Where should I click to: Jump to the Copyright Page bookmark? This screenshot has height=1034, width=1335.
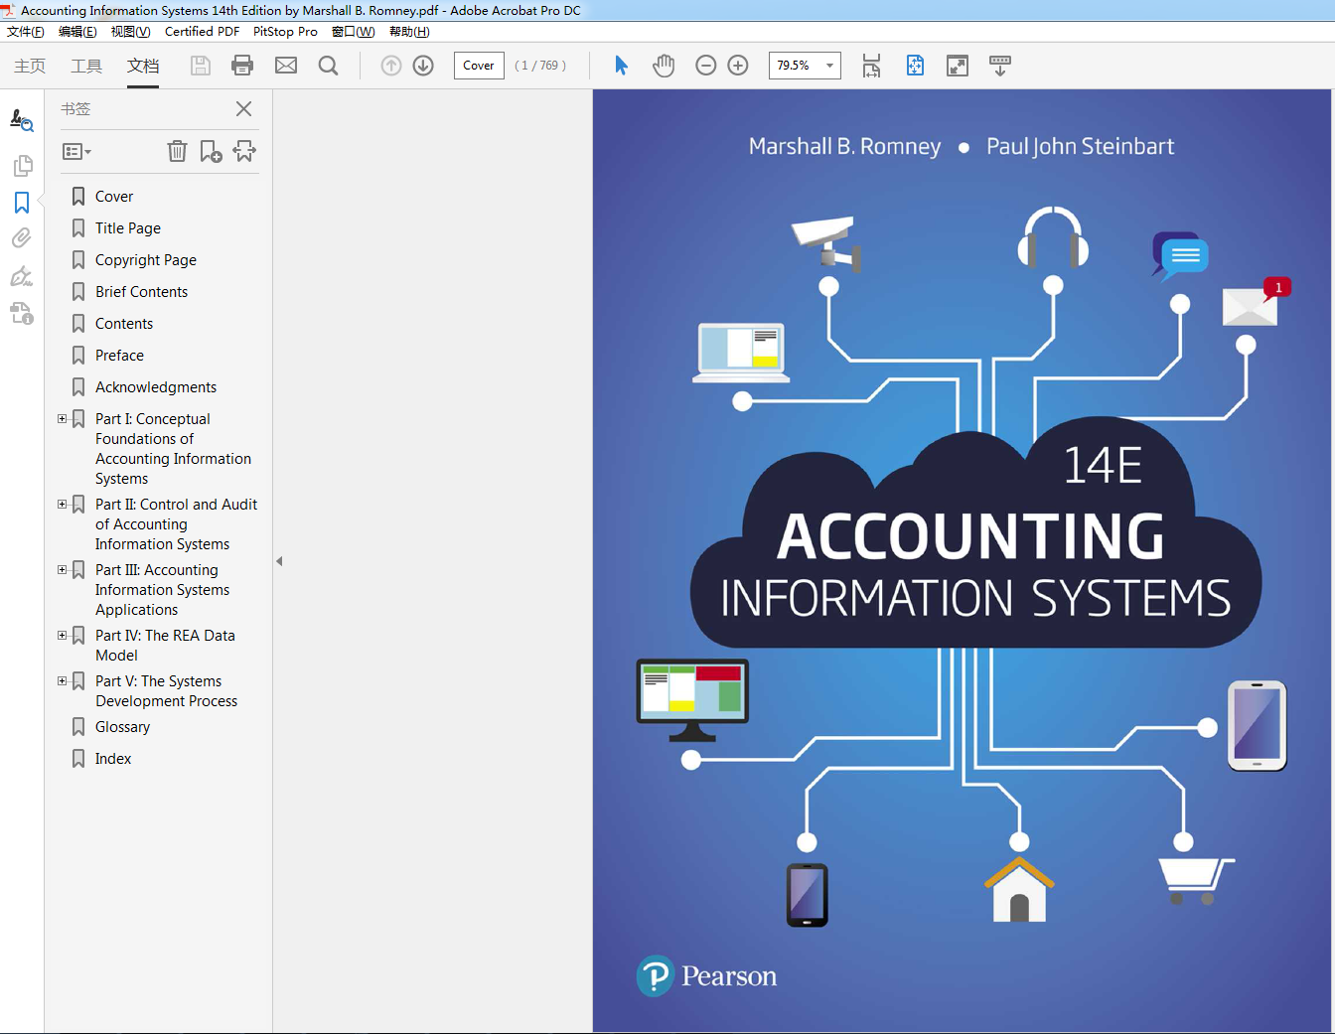click(x=146, y=260)
